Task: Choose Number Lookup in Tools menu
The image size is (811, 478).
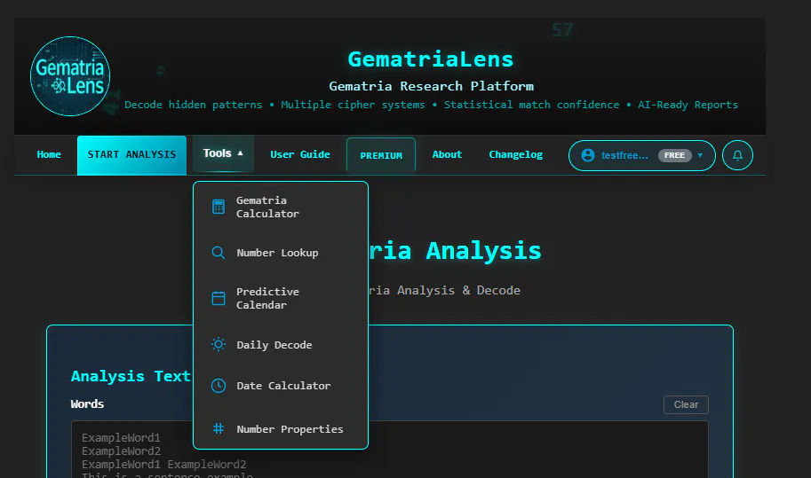Action: (x=281, y=253)
